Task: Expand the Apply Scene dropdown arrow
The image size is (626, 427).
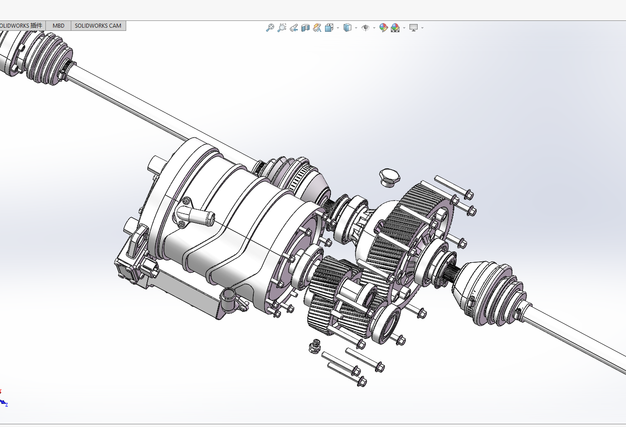Action: [x=404, y=28]
